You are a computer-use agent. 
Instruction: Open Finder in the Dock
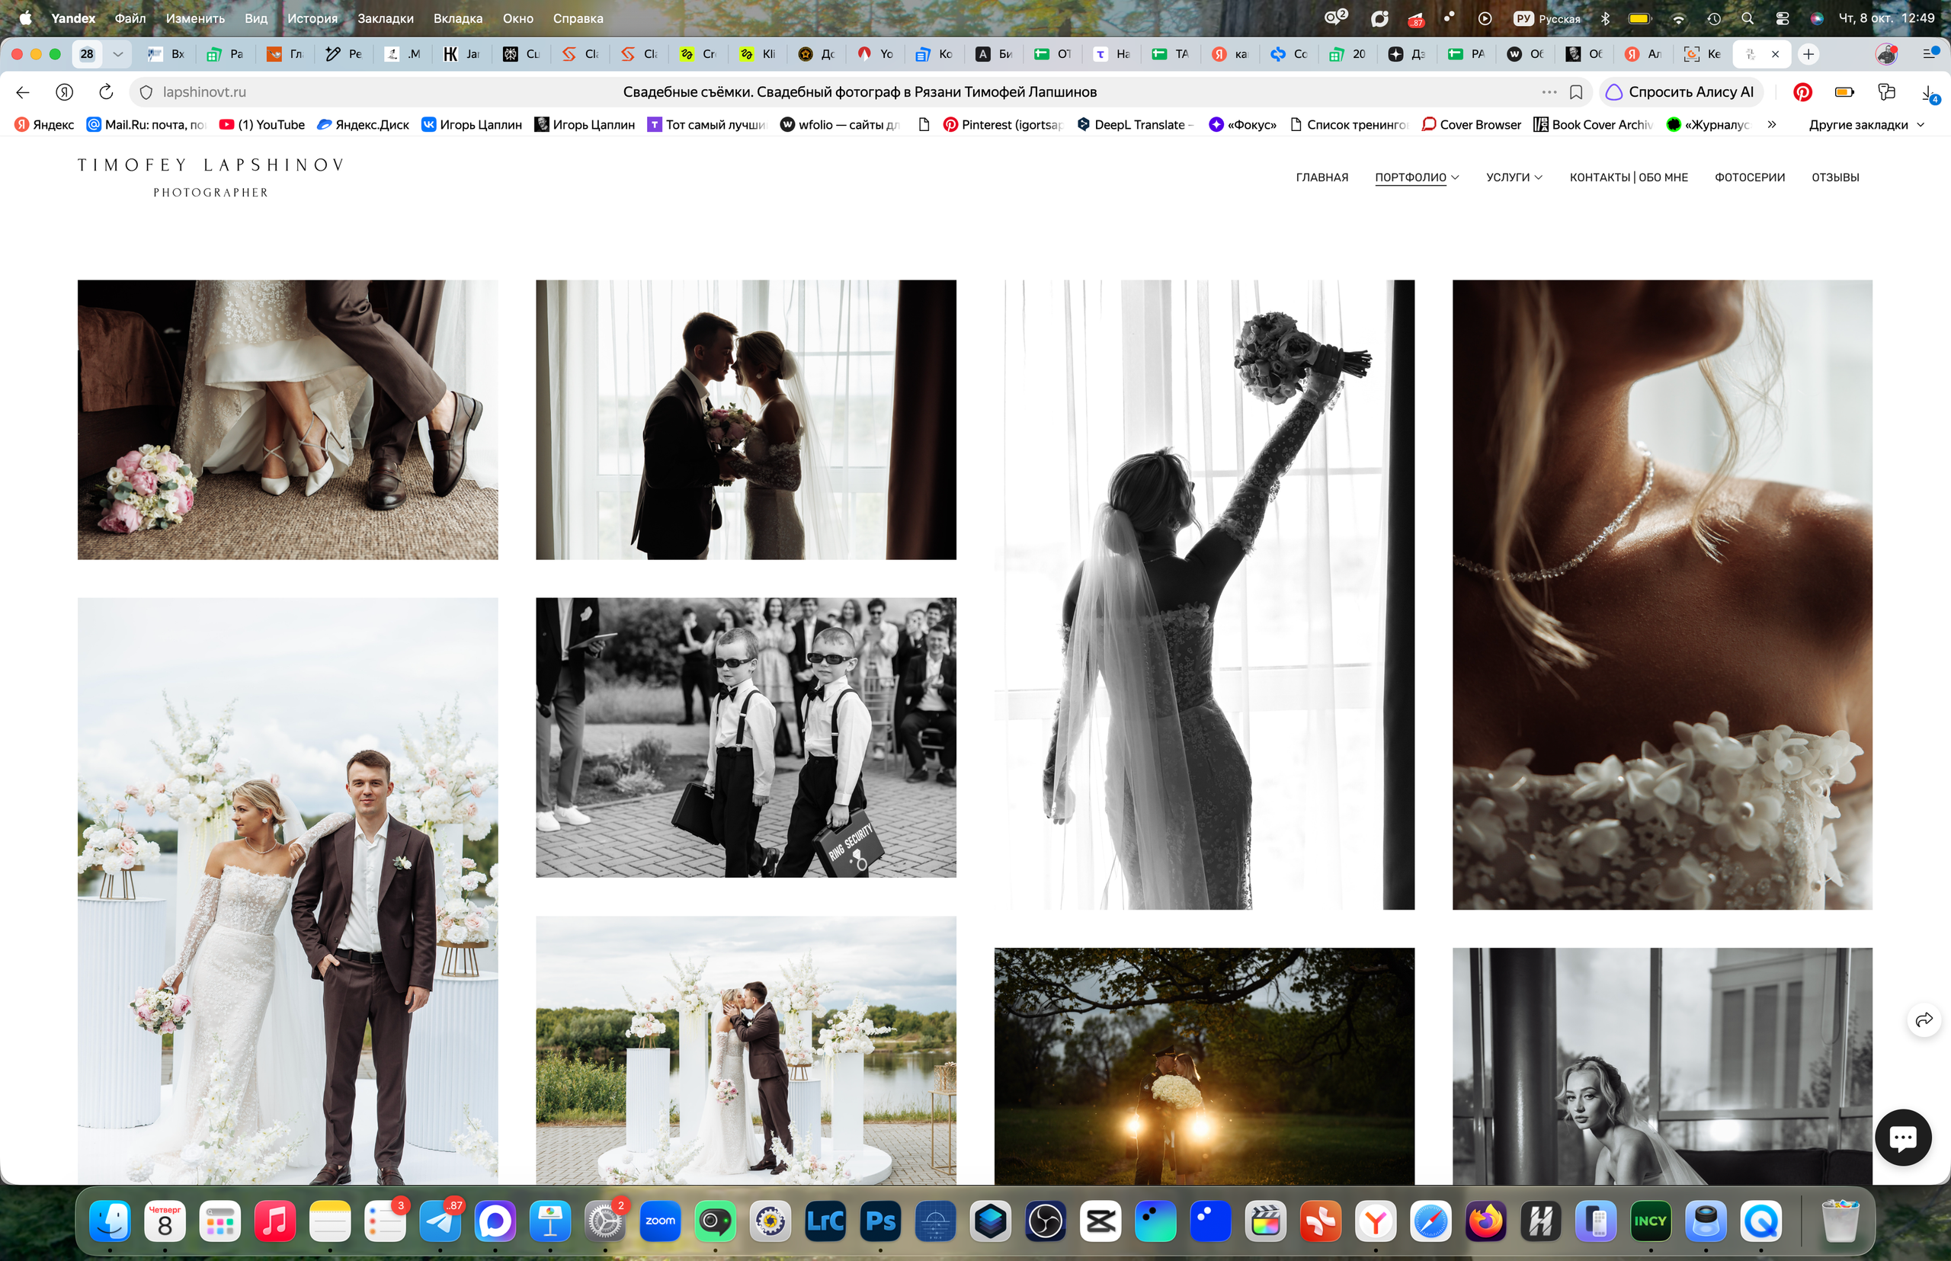click(x=110, y=1221)
